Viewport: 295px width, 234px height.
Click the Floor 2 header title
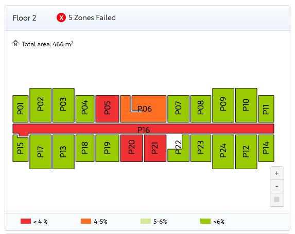(25, 18)
